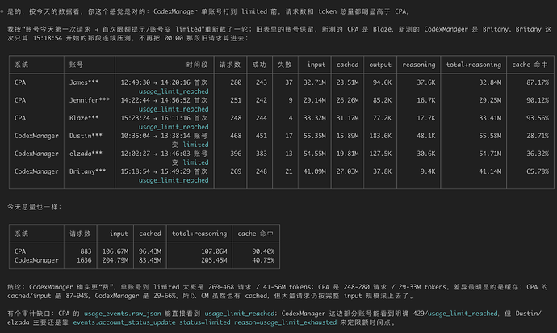Screen dimensions: 557x333
Task: Click the Jennifer*** account cell
Action: [x=90, y=100]
